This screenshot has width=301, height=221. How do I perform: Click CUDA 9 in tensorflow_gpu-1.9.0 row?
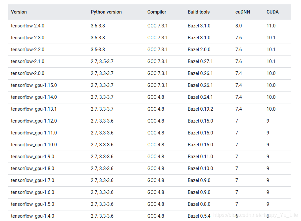coord(268,157)
